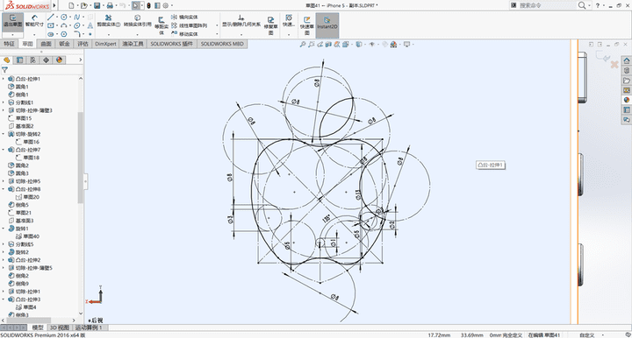The height and width of the screenshot is (338, 632).
Task: Collapse the 切除-旋转2 tree node
Action: 4,134
